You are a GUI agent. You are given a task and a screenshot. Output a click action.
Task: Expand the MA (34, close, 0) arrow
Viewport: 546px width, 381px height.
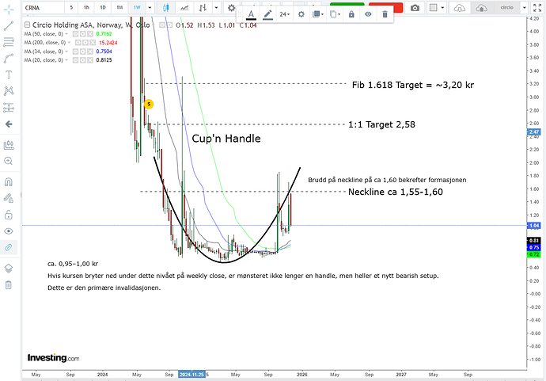66,51
